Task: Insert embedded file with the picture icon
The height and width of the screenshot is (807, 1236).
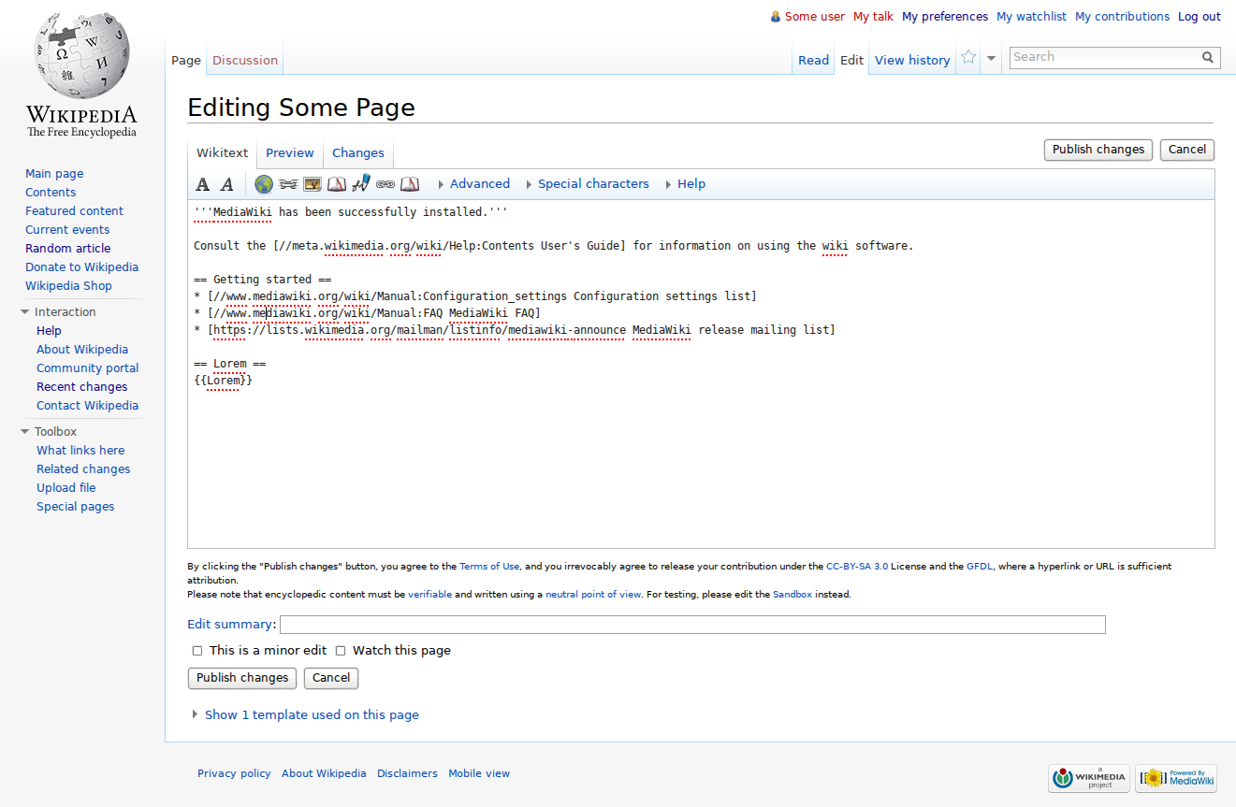Action: pyautogui.click(x=313, y=184)
